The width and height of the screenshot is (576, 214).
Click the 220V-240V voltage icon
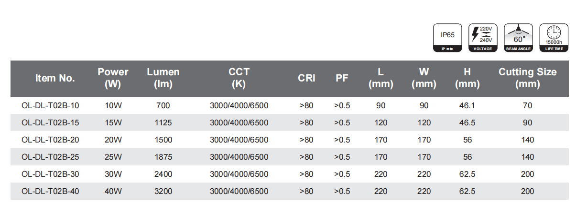pyautogui.click(x=483, y=37)
